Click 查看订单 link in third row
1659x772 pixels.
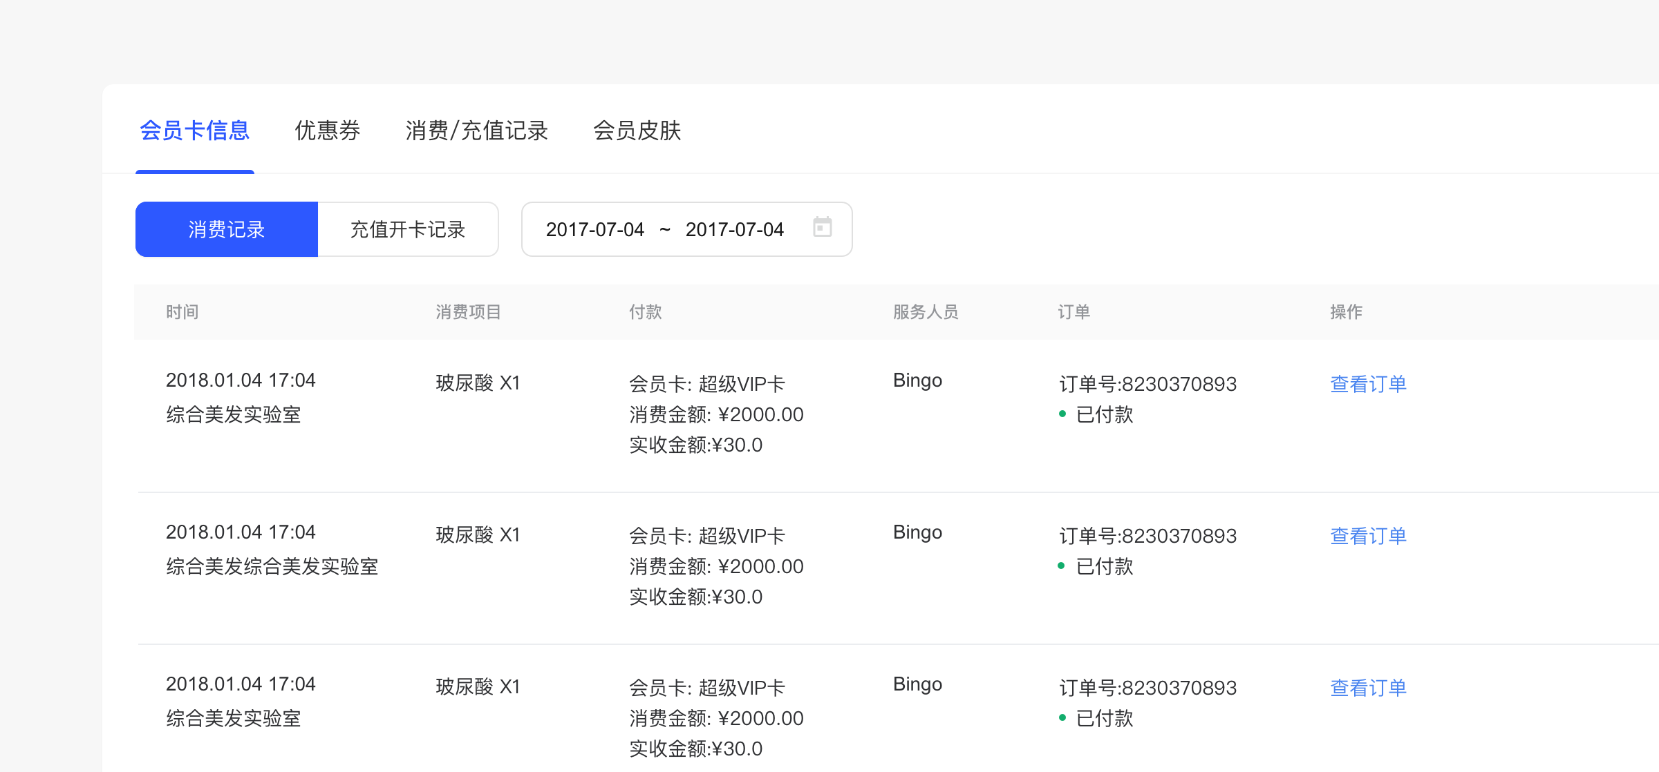(1368, 688)
